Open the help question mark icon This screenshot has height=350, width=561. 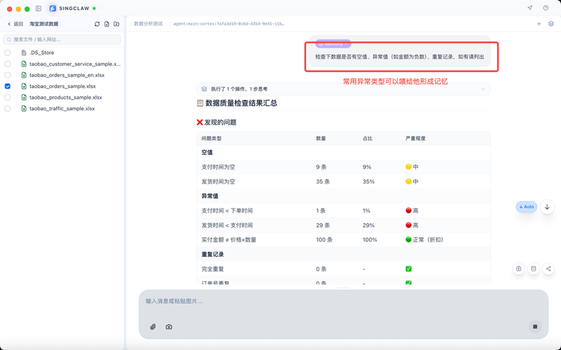(545, 8)
